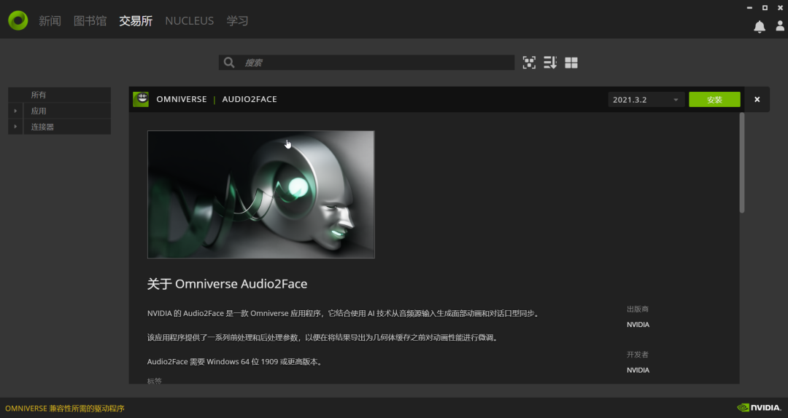Click into the 搜索 input field
This screenshot has height=418, width=788.
point(366,63)
